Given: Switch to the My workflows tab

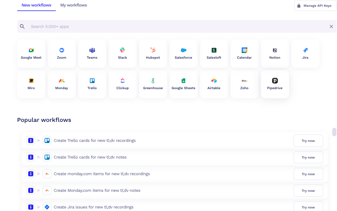Looking at the screenshot, I should (x=73, y=5).
